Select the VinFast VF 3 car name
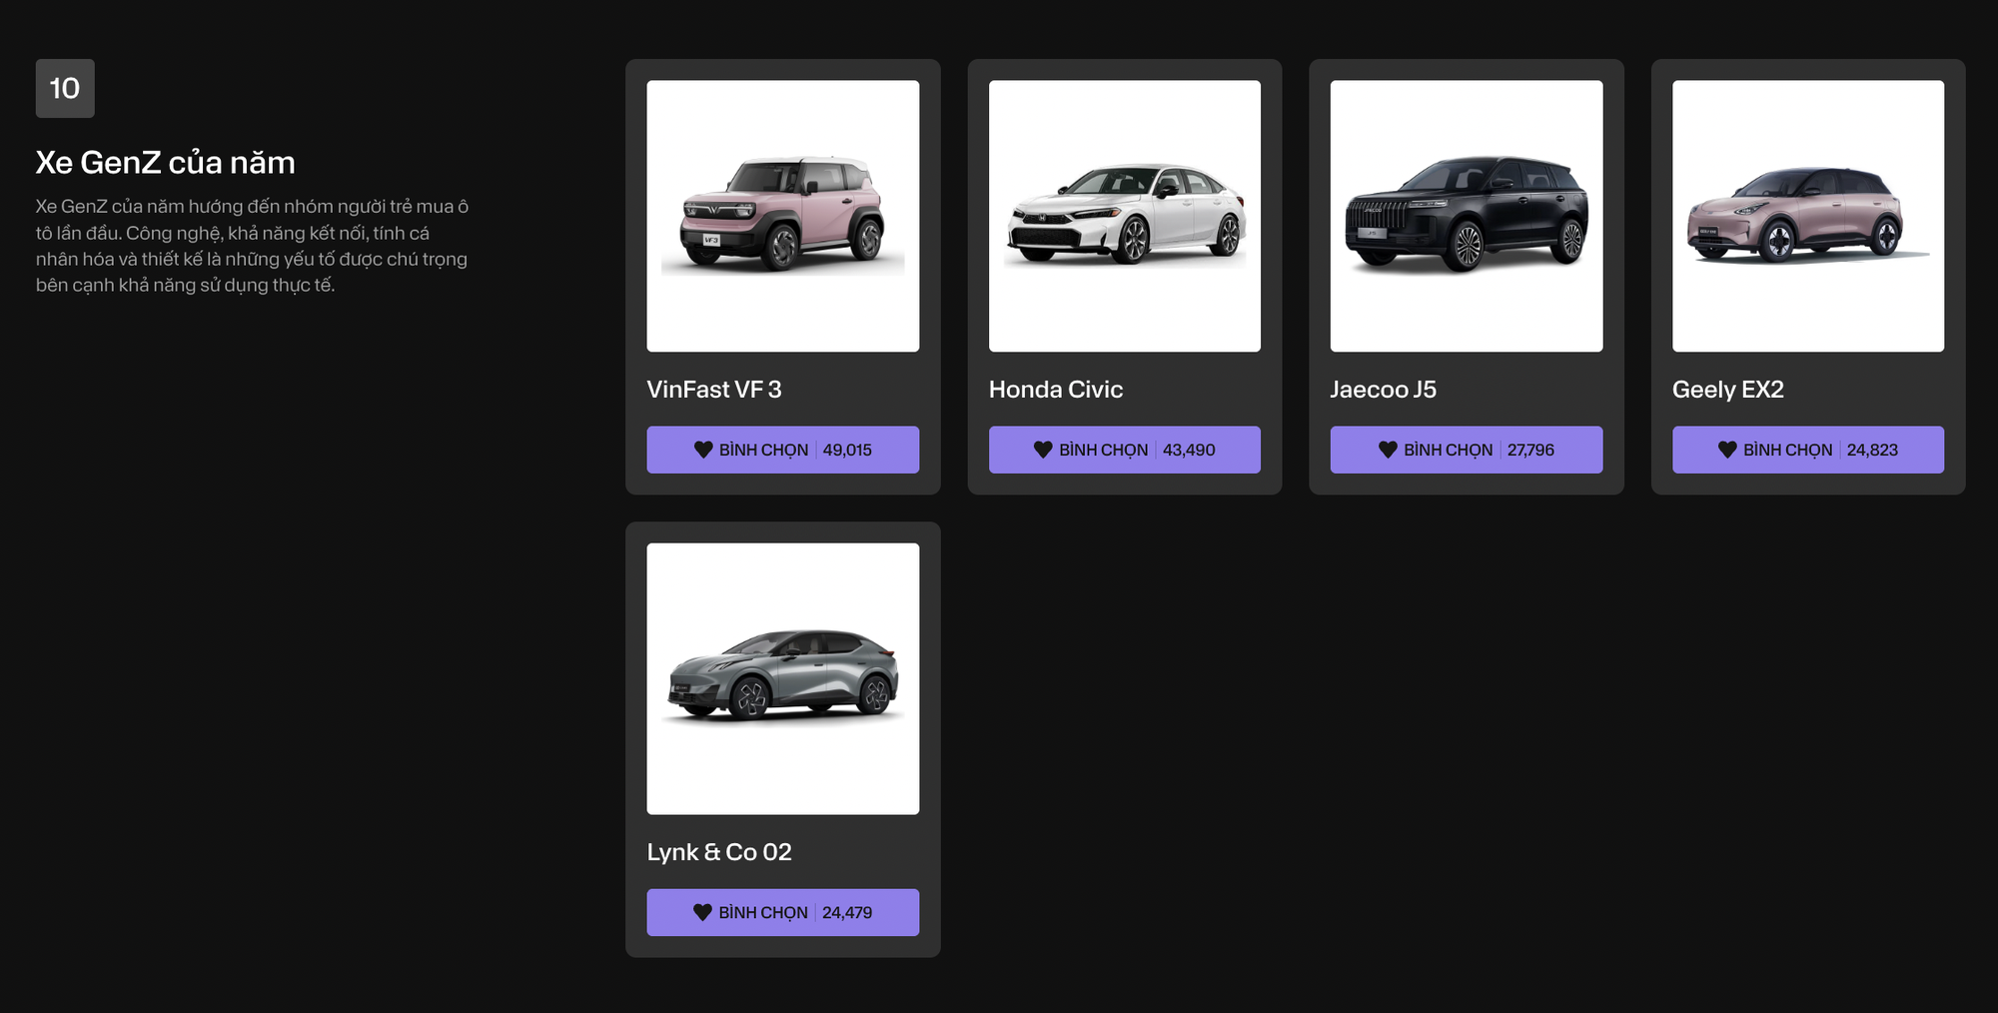 pyautogui.click(x=714, y=390)
